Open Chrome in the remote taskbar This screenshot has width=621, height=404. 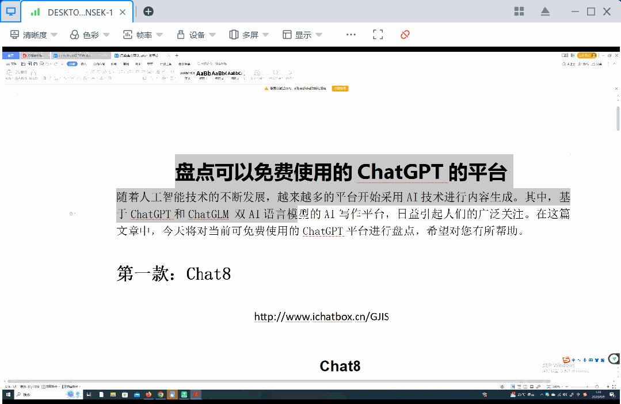pos(161,394)
